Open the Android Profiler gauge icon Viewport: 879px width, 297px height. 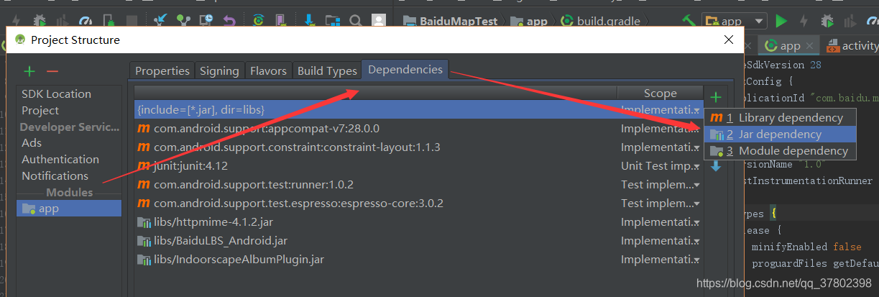click(x=86, y=21)
